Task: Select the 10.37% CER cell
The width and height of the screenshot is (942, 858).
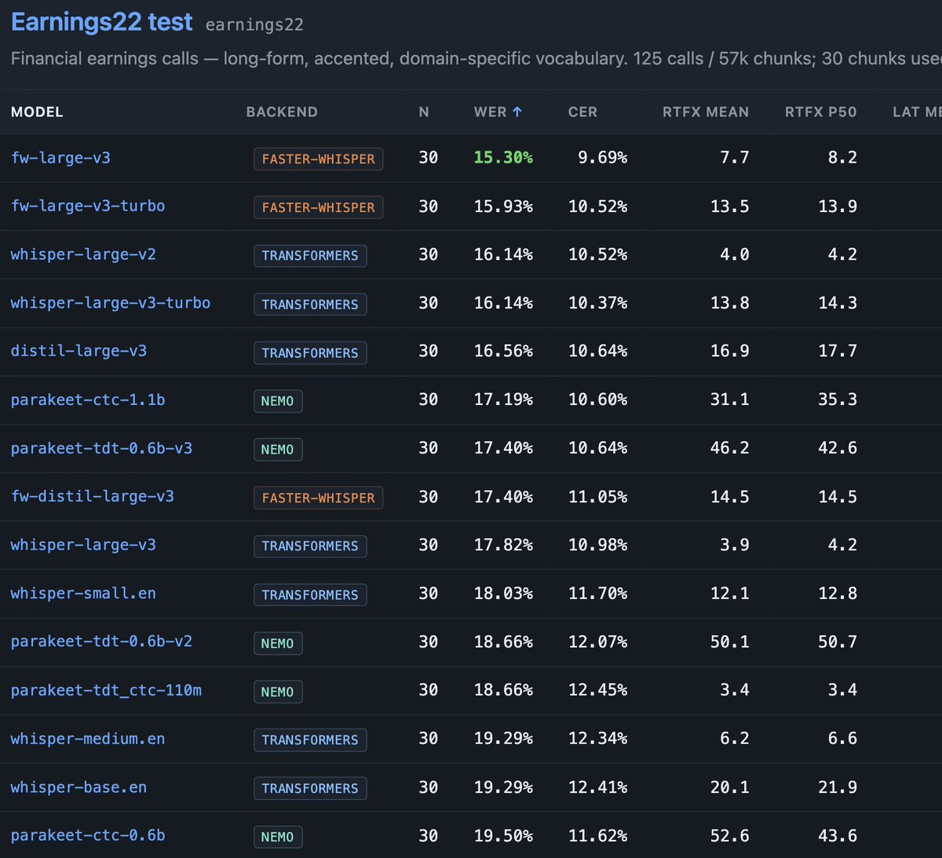Action: tap(598, 303)
